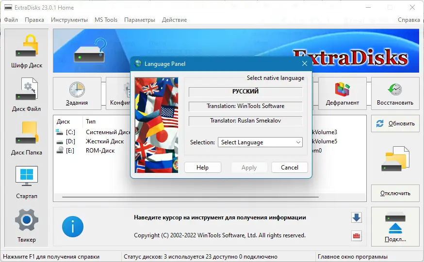424x262 pixels.
Task: Click the blue info circle icon
Action: pyautogui.click(x=72, y=227)
